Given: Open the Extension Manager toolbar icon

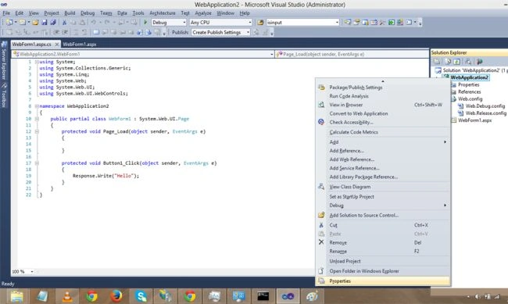Looking at the screenshot, I should (400, 23).
